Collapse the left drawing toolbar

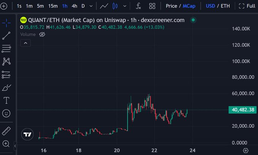(15, 146)
